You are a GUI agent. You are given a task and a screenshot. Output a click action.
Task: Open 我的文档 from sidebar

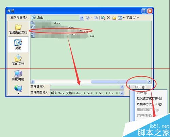[x=18, y=60]
